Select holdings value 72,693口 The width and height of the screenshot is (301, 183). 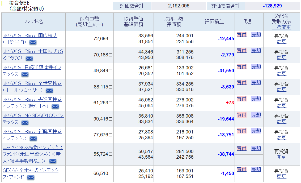coord(103,39)
